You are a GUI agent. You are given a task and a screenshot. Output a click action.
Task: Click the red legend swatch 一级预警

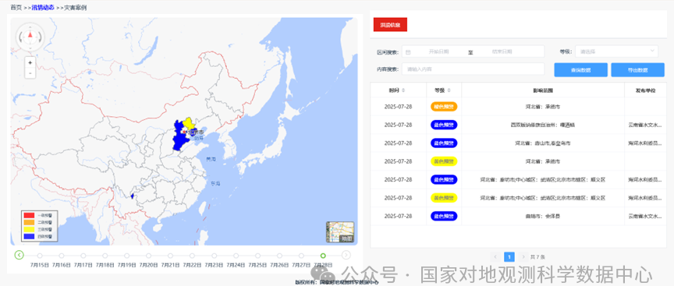pos(29,215)
